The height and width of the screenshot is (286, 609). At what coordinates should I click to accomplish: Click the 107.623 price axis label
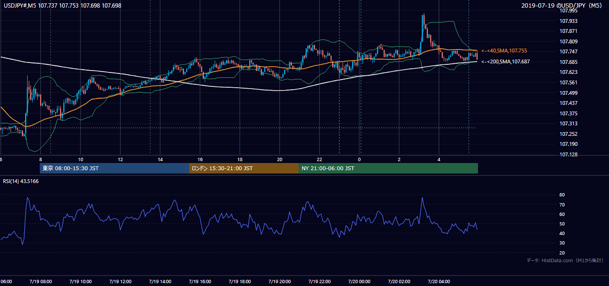click(x=569, y=72)
